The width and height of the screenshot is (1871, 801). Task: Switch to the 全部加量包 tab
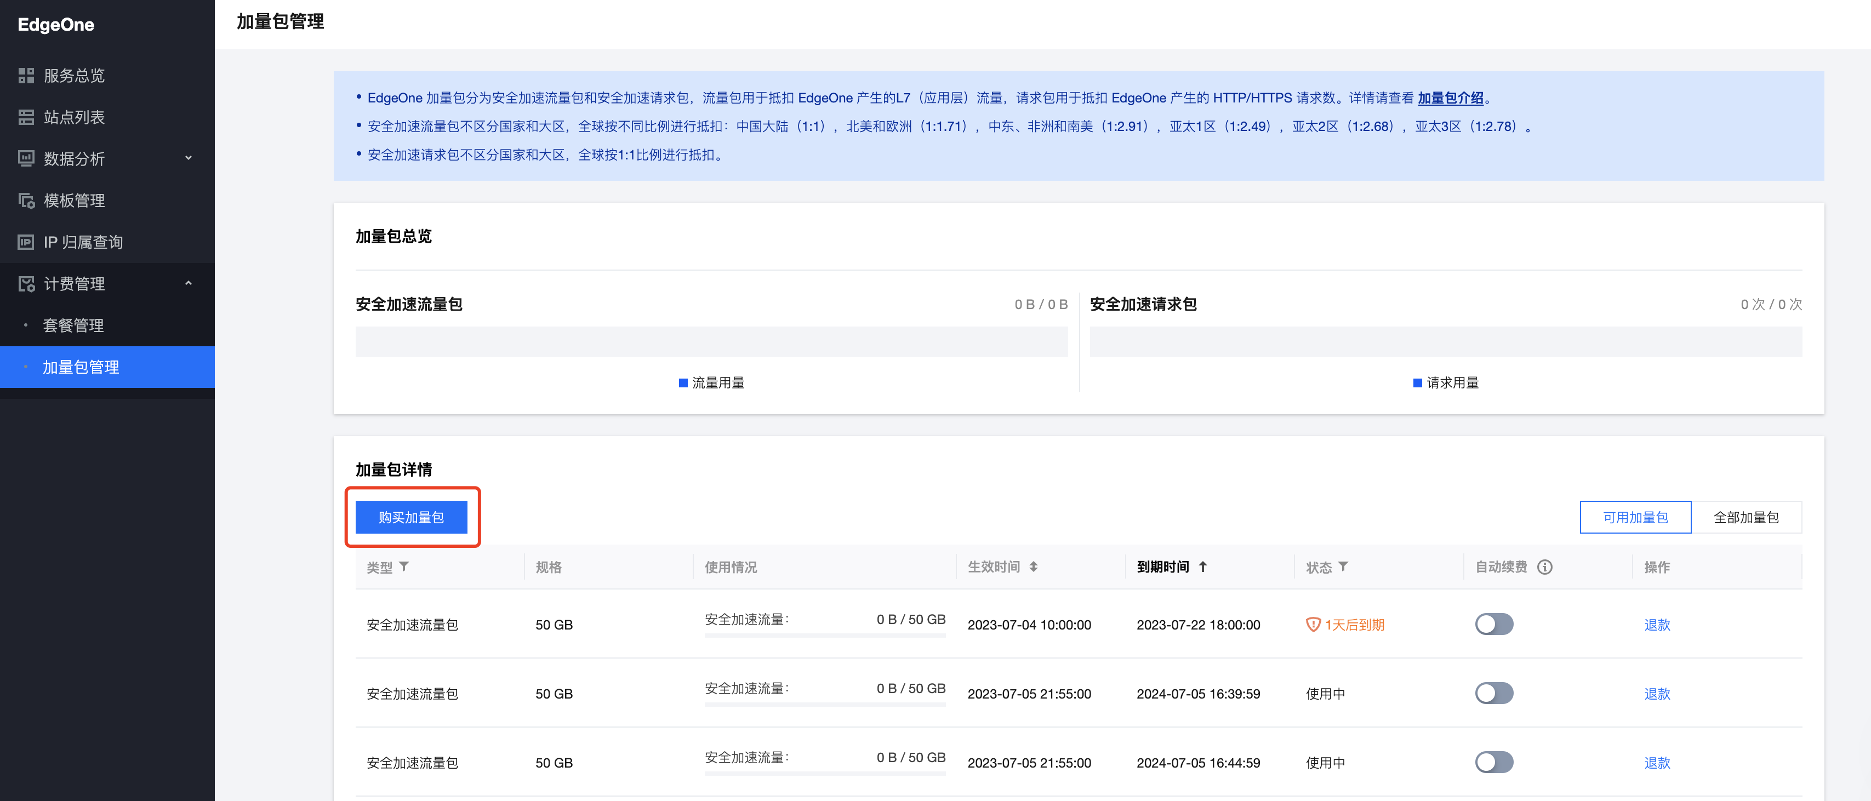coord(1746,517)
